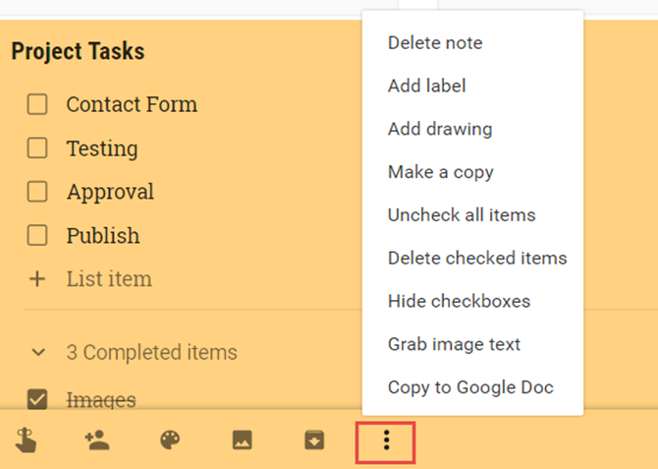Click the Add image icon
The width and height of the screenshot is (658, 469).
pyautogui.click(x=242, y=440)
